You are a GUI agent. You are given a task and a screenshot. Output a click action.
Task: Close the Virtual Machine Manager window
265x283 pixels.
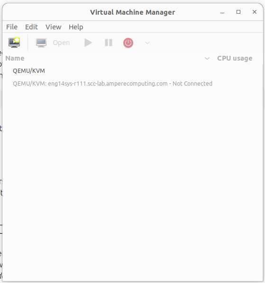tap(255, 12)
